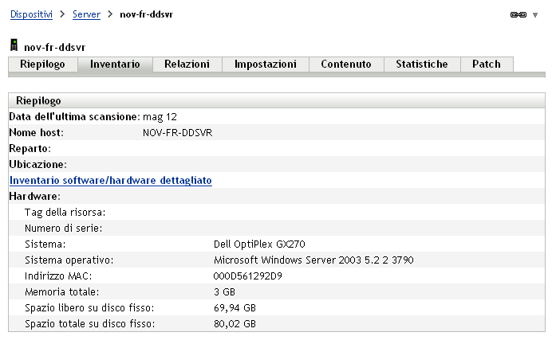View the Statistiche tab
Viewport: 552px width, 344px height.
(x=422, y=64)
